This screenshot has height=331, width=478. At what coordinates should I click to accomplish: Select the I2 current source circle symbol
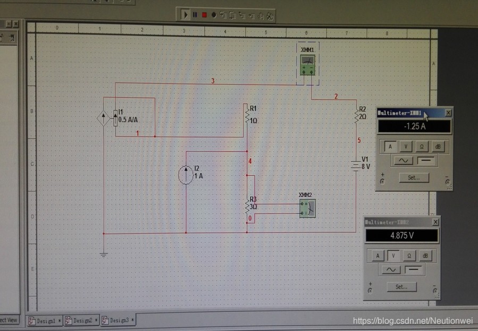(x=186, y=175)
